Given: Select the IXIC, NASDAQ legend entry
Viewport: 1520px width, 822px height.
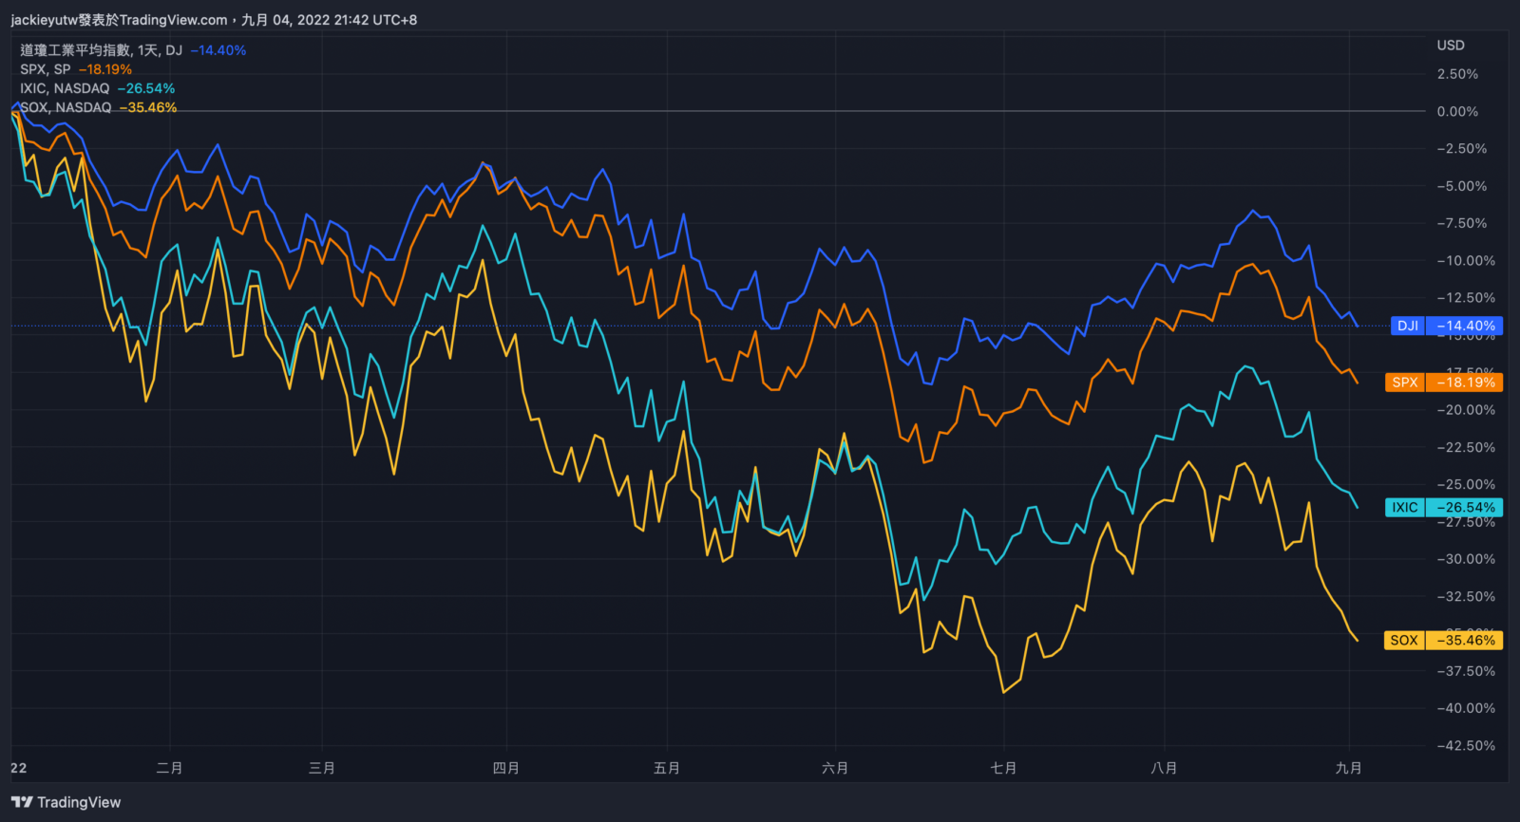Looking at the screenshot, I should [x=65, y=88].
